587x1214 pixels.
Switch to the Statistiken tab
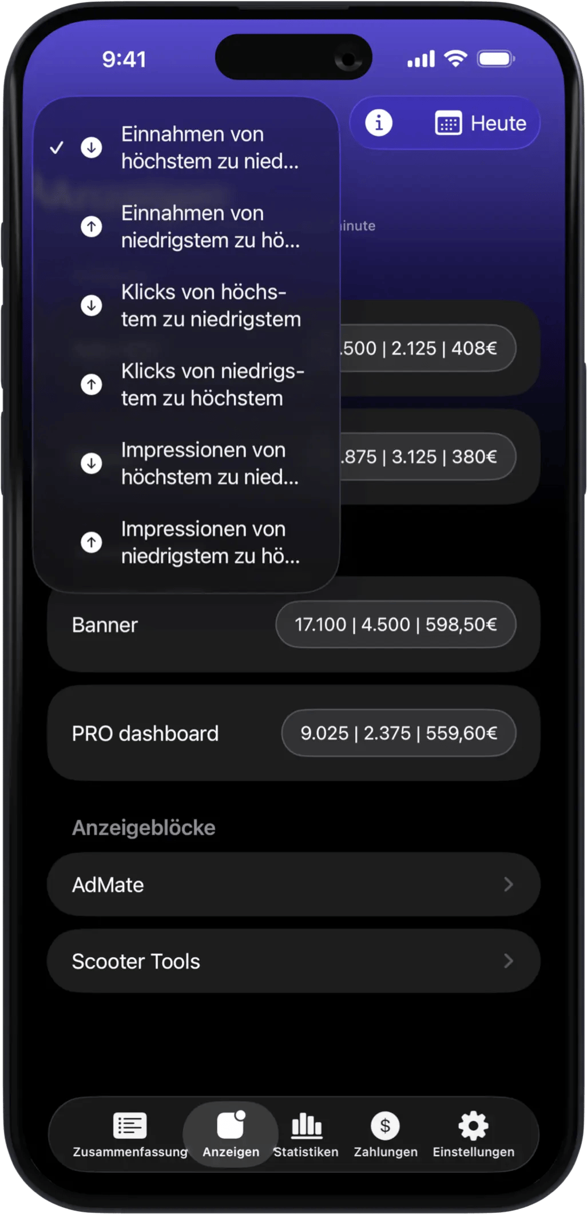[306, 1134]
